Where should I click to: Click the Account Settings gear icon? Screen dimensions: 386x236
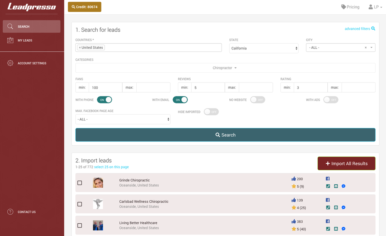click(x=10, y=63)
